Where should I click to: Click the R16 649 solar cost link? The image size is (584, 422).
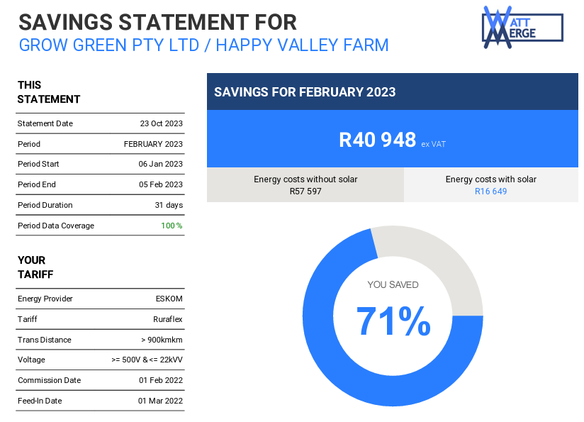[x=490, y=191]
